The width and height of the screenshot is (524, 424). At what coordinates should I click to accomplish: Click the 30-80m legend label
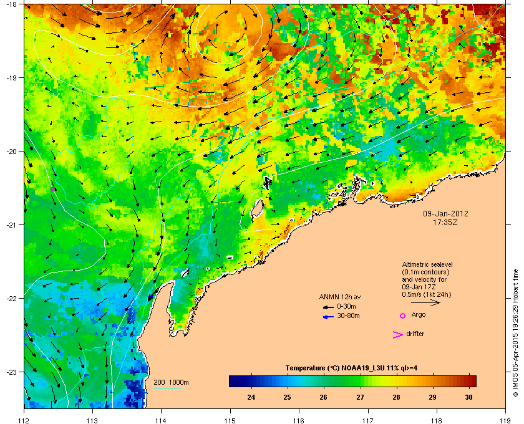(348, 316)
